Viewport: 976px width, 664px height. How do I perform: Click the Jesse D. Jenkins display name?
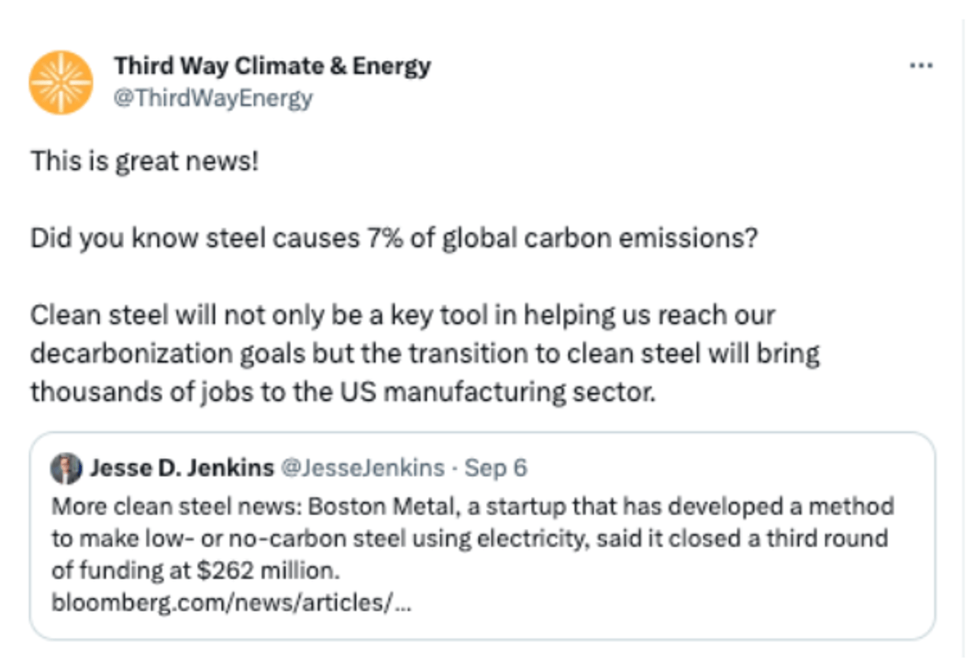(181, 468)
